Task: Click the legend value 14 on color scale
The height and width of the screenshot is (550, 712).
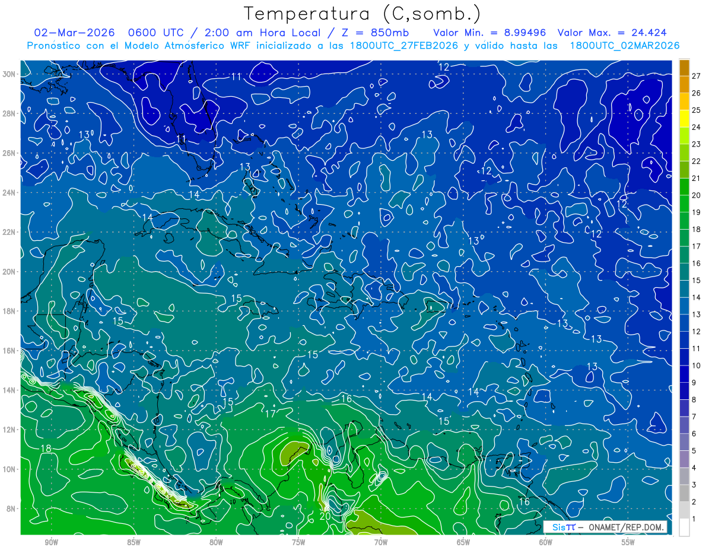Action: 696,297
